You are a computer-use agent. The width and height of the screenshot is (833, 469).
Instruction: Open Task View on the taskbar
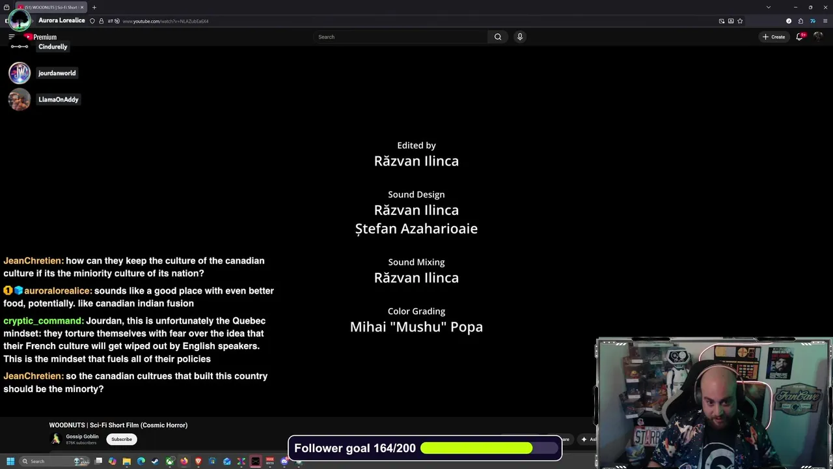(98, 461)
